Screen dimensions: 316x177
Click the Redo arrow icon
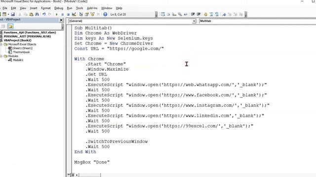[49, 14]
